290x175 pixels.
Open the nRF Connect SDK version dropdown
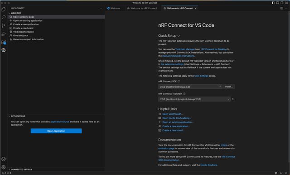[x=190, y=87]
